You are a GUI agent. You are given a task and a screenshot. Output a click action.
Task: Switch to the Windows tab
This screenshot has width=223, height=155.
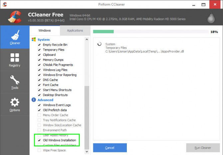(x=45, y=30)
